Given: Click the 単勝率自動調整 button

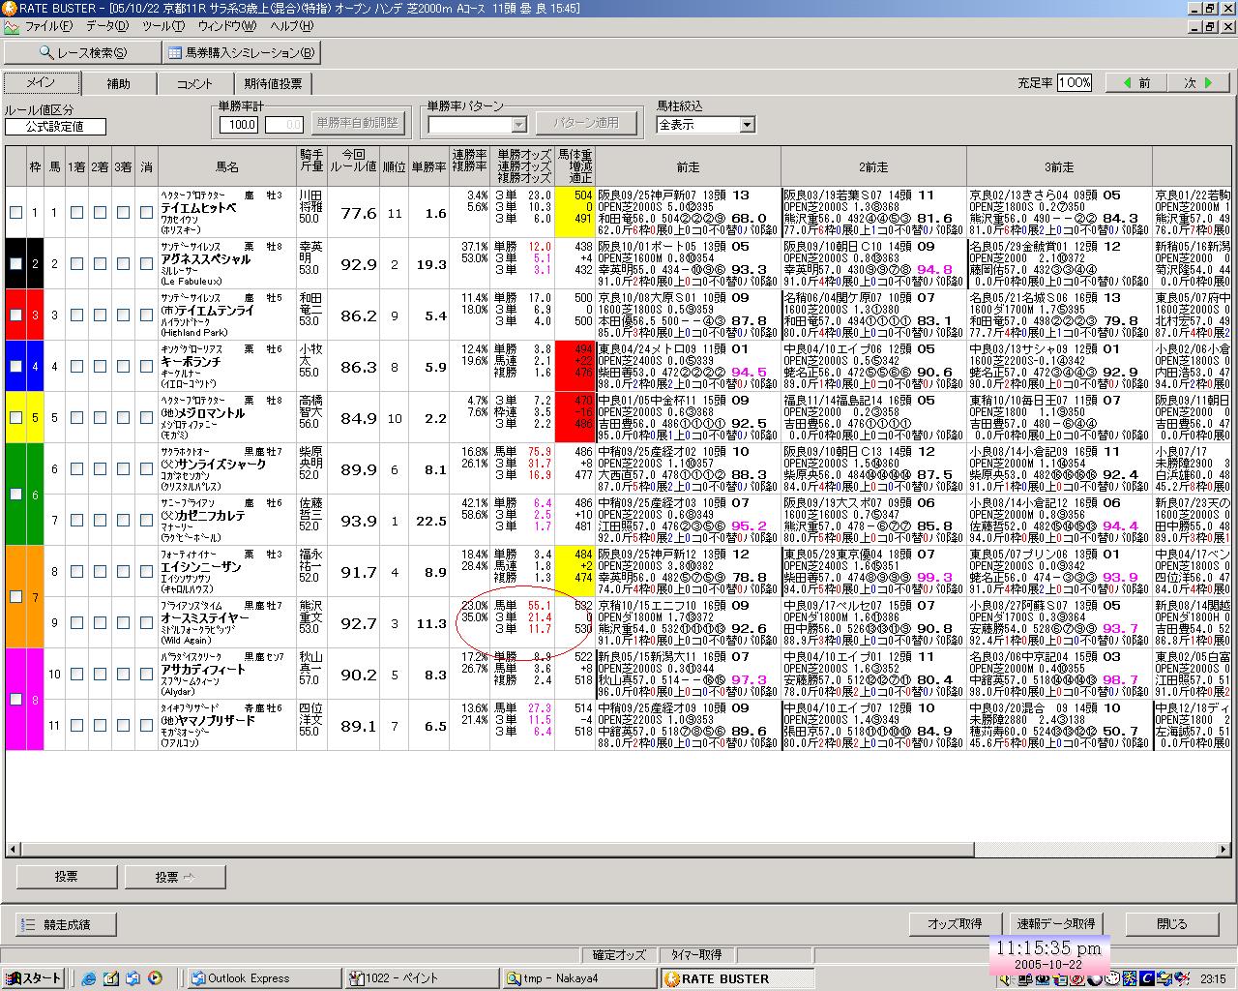Looking at the screenshot, I should (x=356, y=123).
